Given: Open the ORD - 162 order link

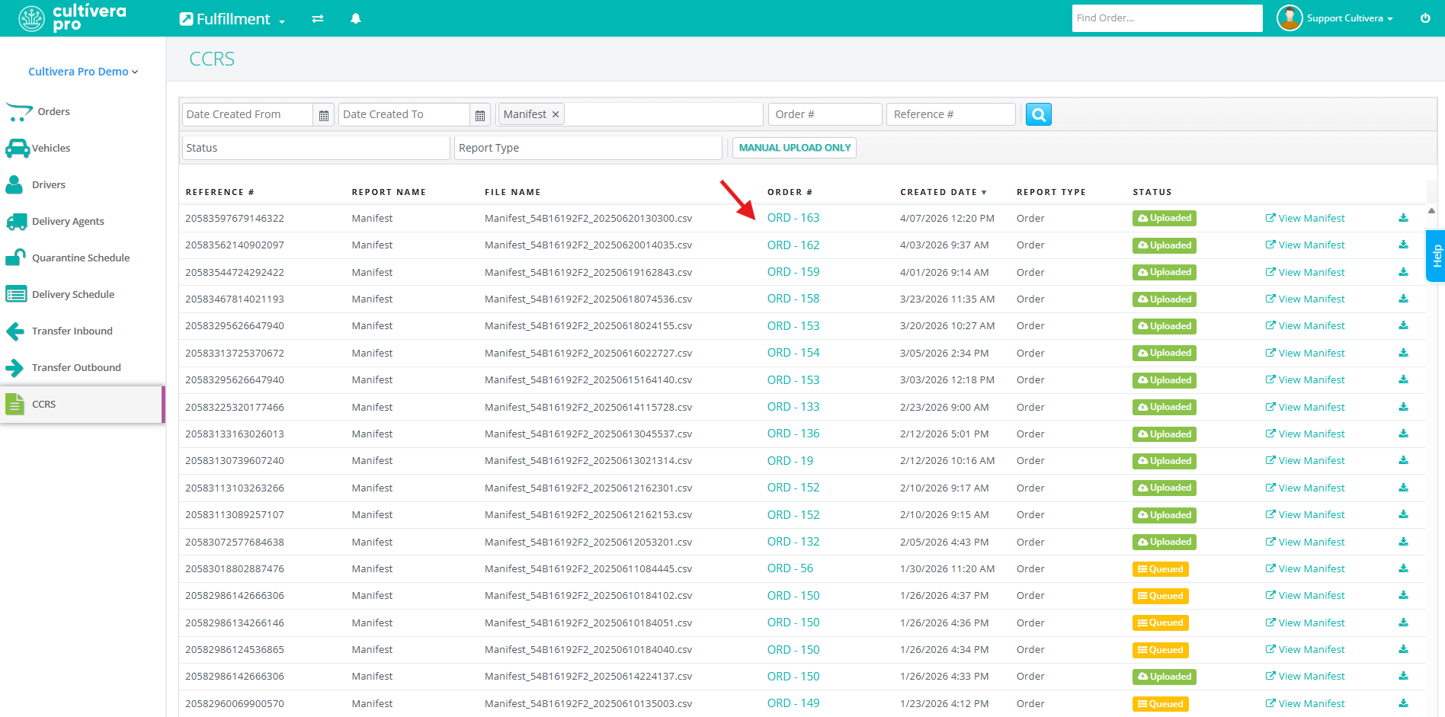Looking at the screenshot, I should click(x=793, y=245).
